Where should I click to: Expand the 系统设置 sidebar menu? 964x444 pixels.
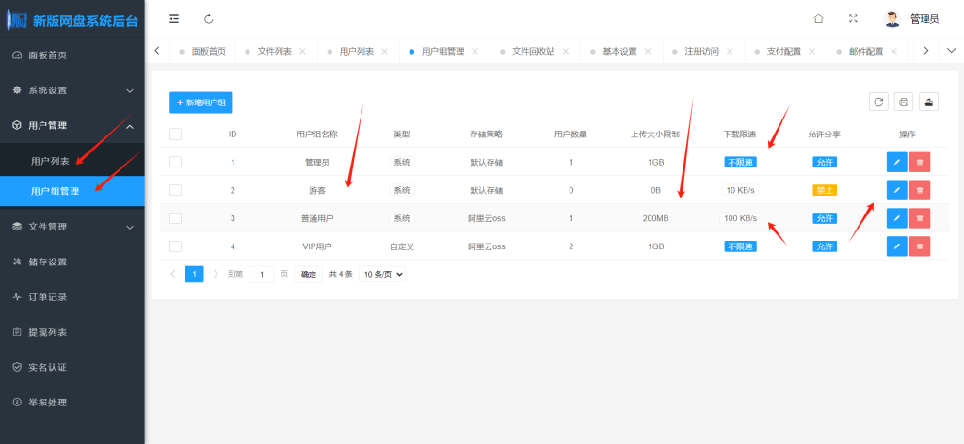72,90
